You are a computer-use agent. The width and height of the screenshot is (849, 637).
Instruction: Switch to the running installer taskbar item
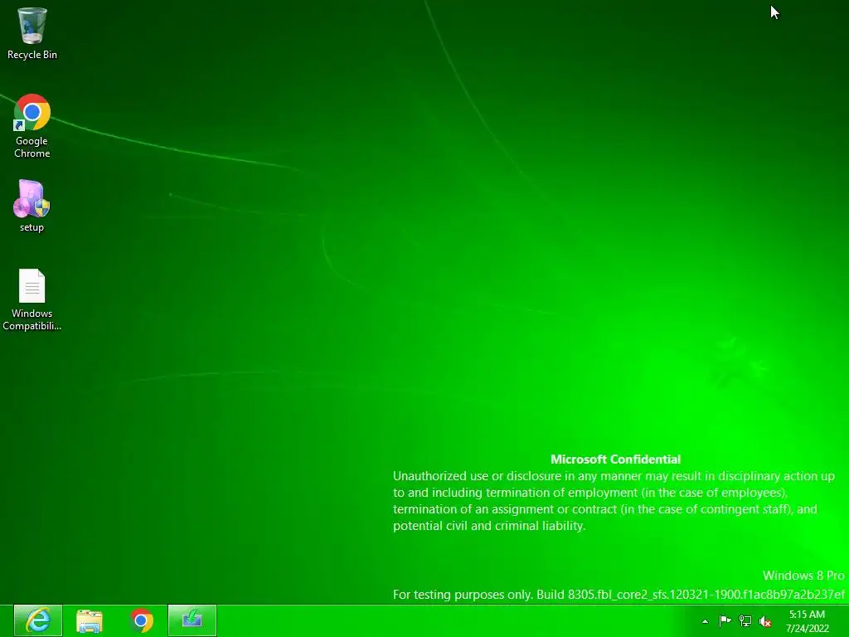[192, 620]
